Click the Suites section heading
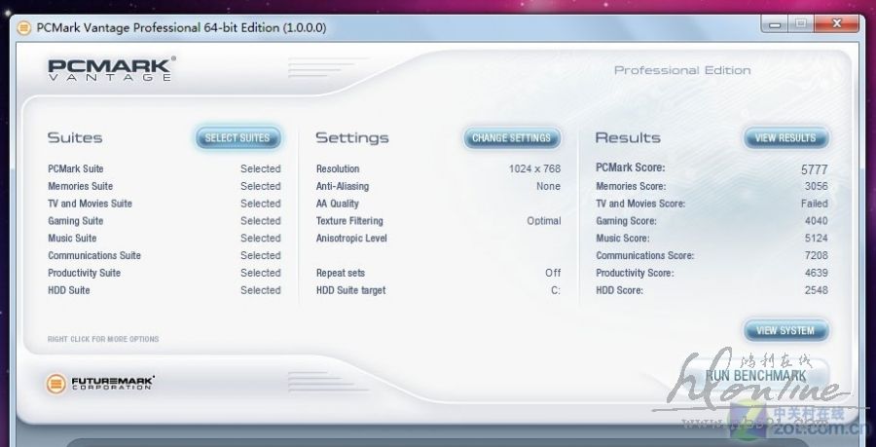The width and height of the screenshot is (876, 447). [75, 137]
